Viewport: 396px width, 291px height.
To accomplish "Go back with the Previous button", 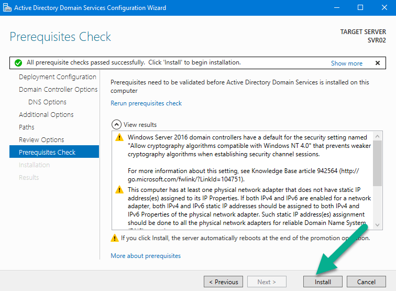I will tap(224, 282).
